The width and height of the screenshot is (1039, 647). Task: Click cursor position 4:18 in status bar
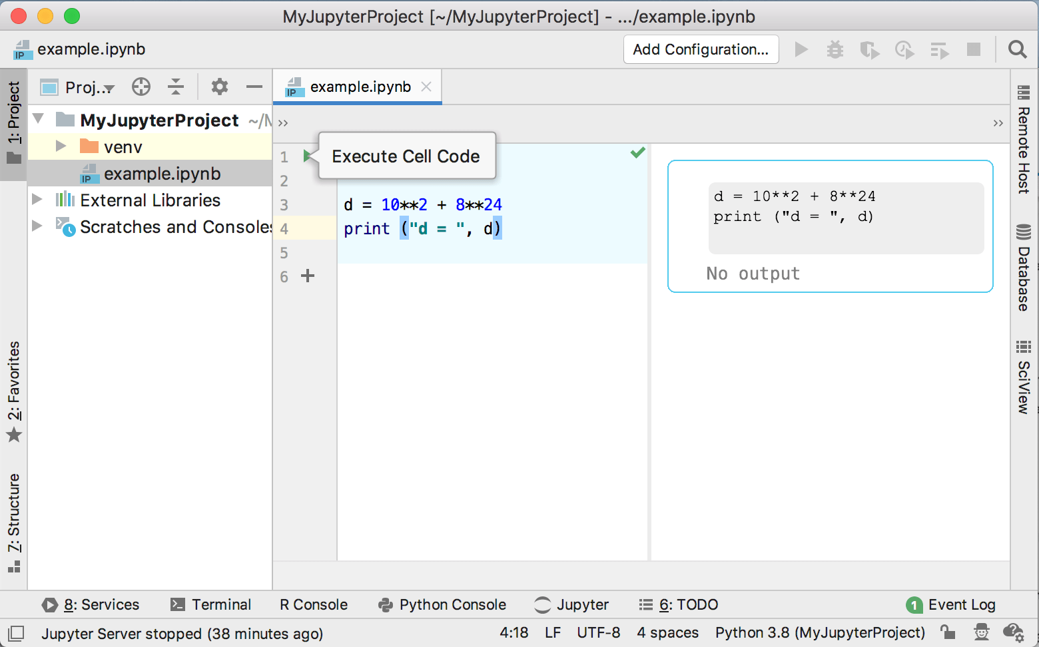514,632
